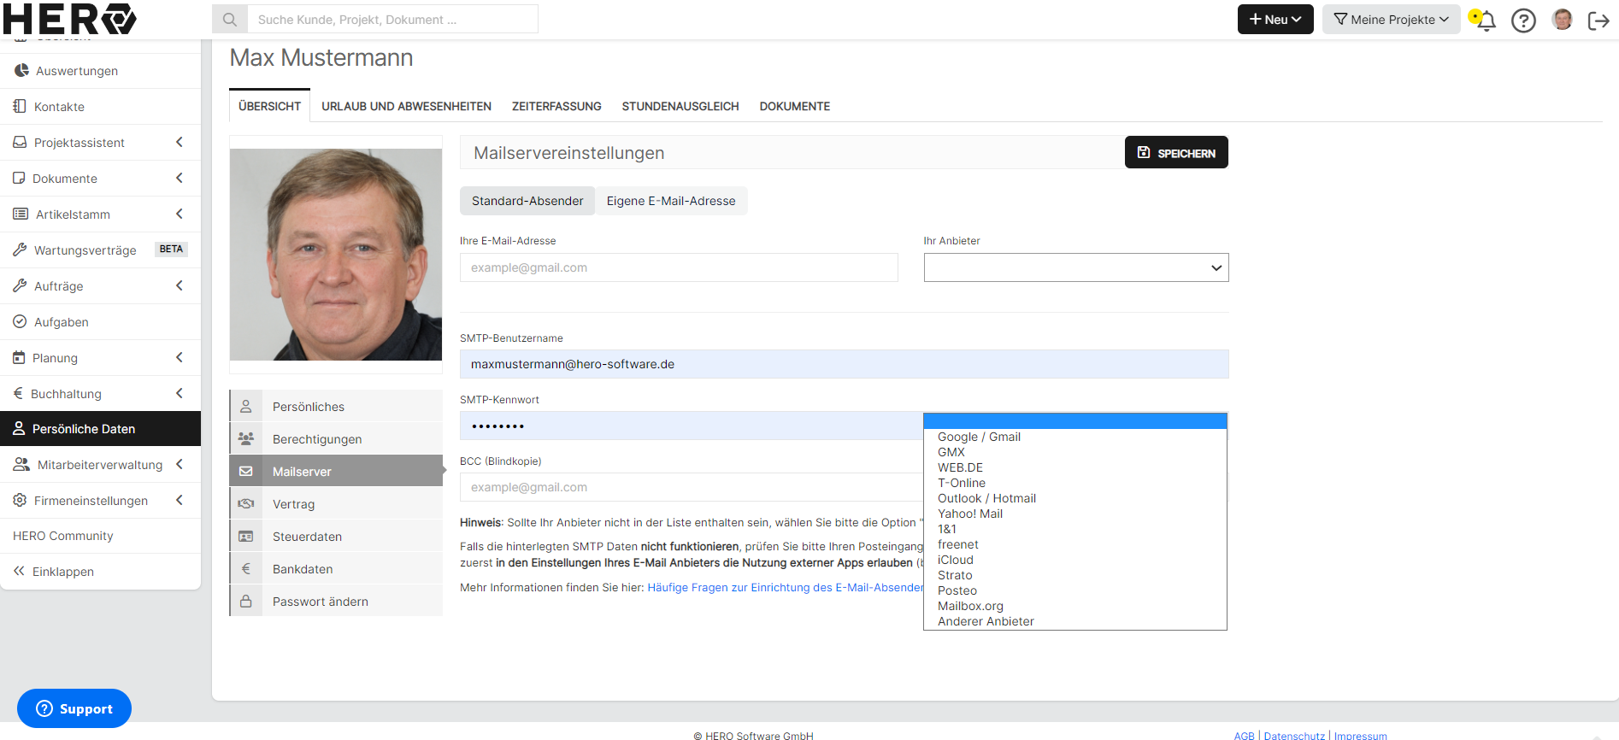Choose GMX from provider list

(x=1075, y=452)
